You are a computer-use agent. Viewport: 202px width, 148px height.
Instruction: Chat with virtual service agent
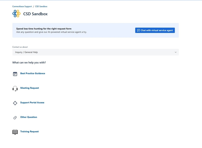point(155,30)
